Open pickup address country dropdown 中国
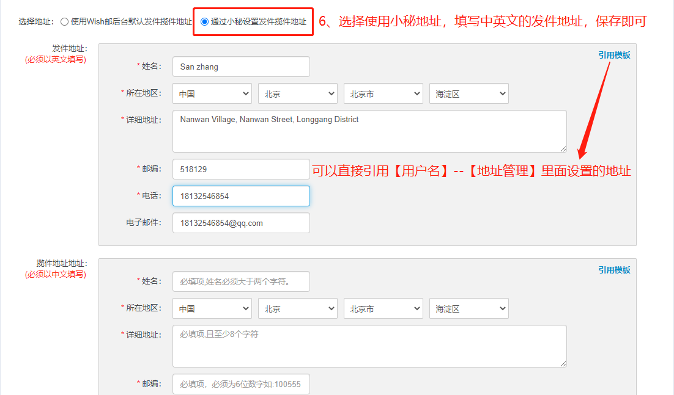This screenshot has height=395, width=674. coord(212,308)
